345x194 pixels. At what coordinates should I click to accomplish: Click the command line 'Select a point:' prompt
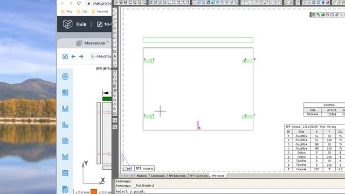point(130,191)
